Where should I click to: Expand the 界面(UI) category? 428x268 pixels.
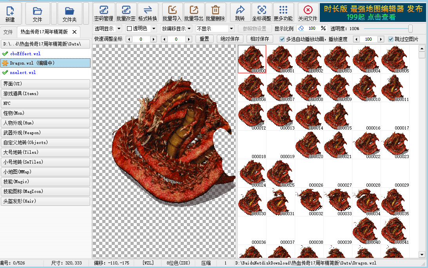(45, 84)
